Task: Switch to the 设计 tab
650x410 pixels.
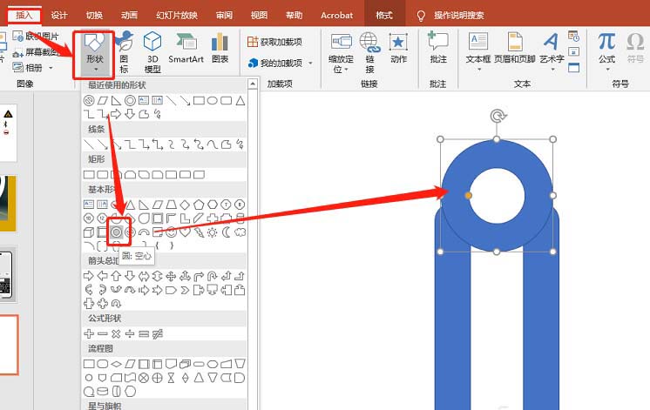Action: (x=59, y=15)
